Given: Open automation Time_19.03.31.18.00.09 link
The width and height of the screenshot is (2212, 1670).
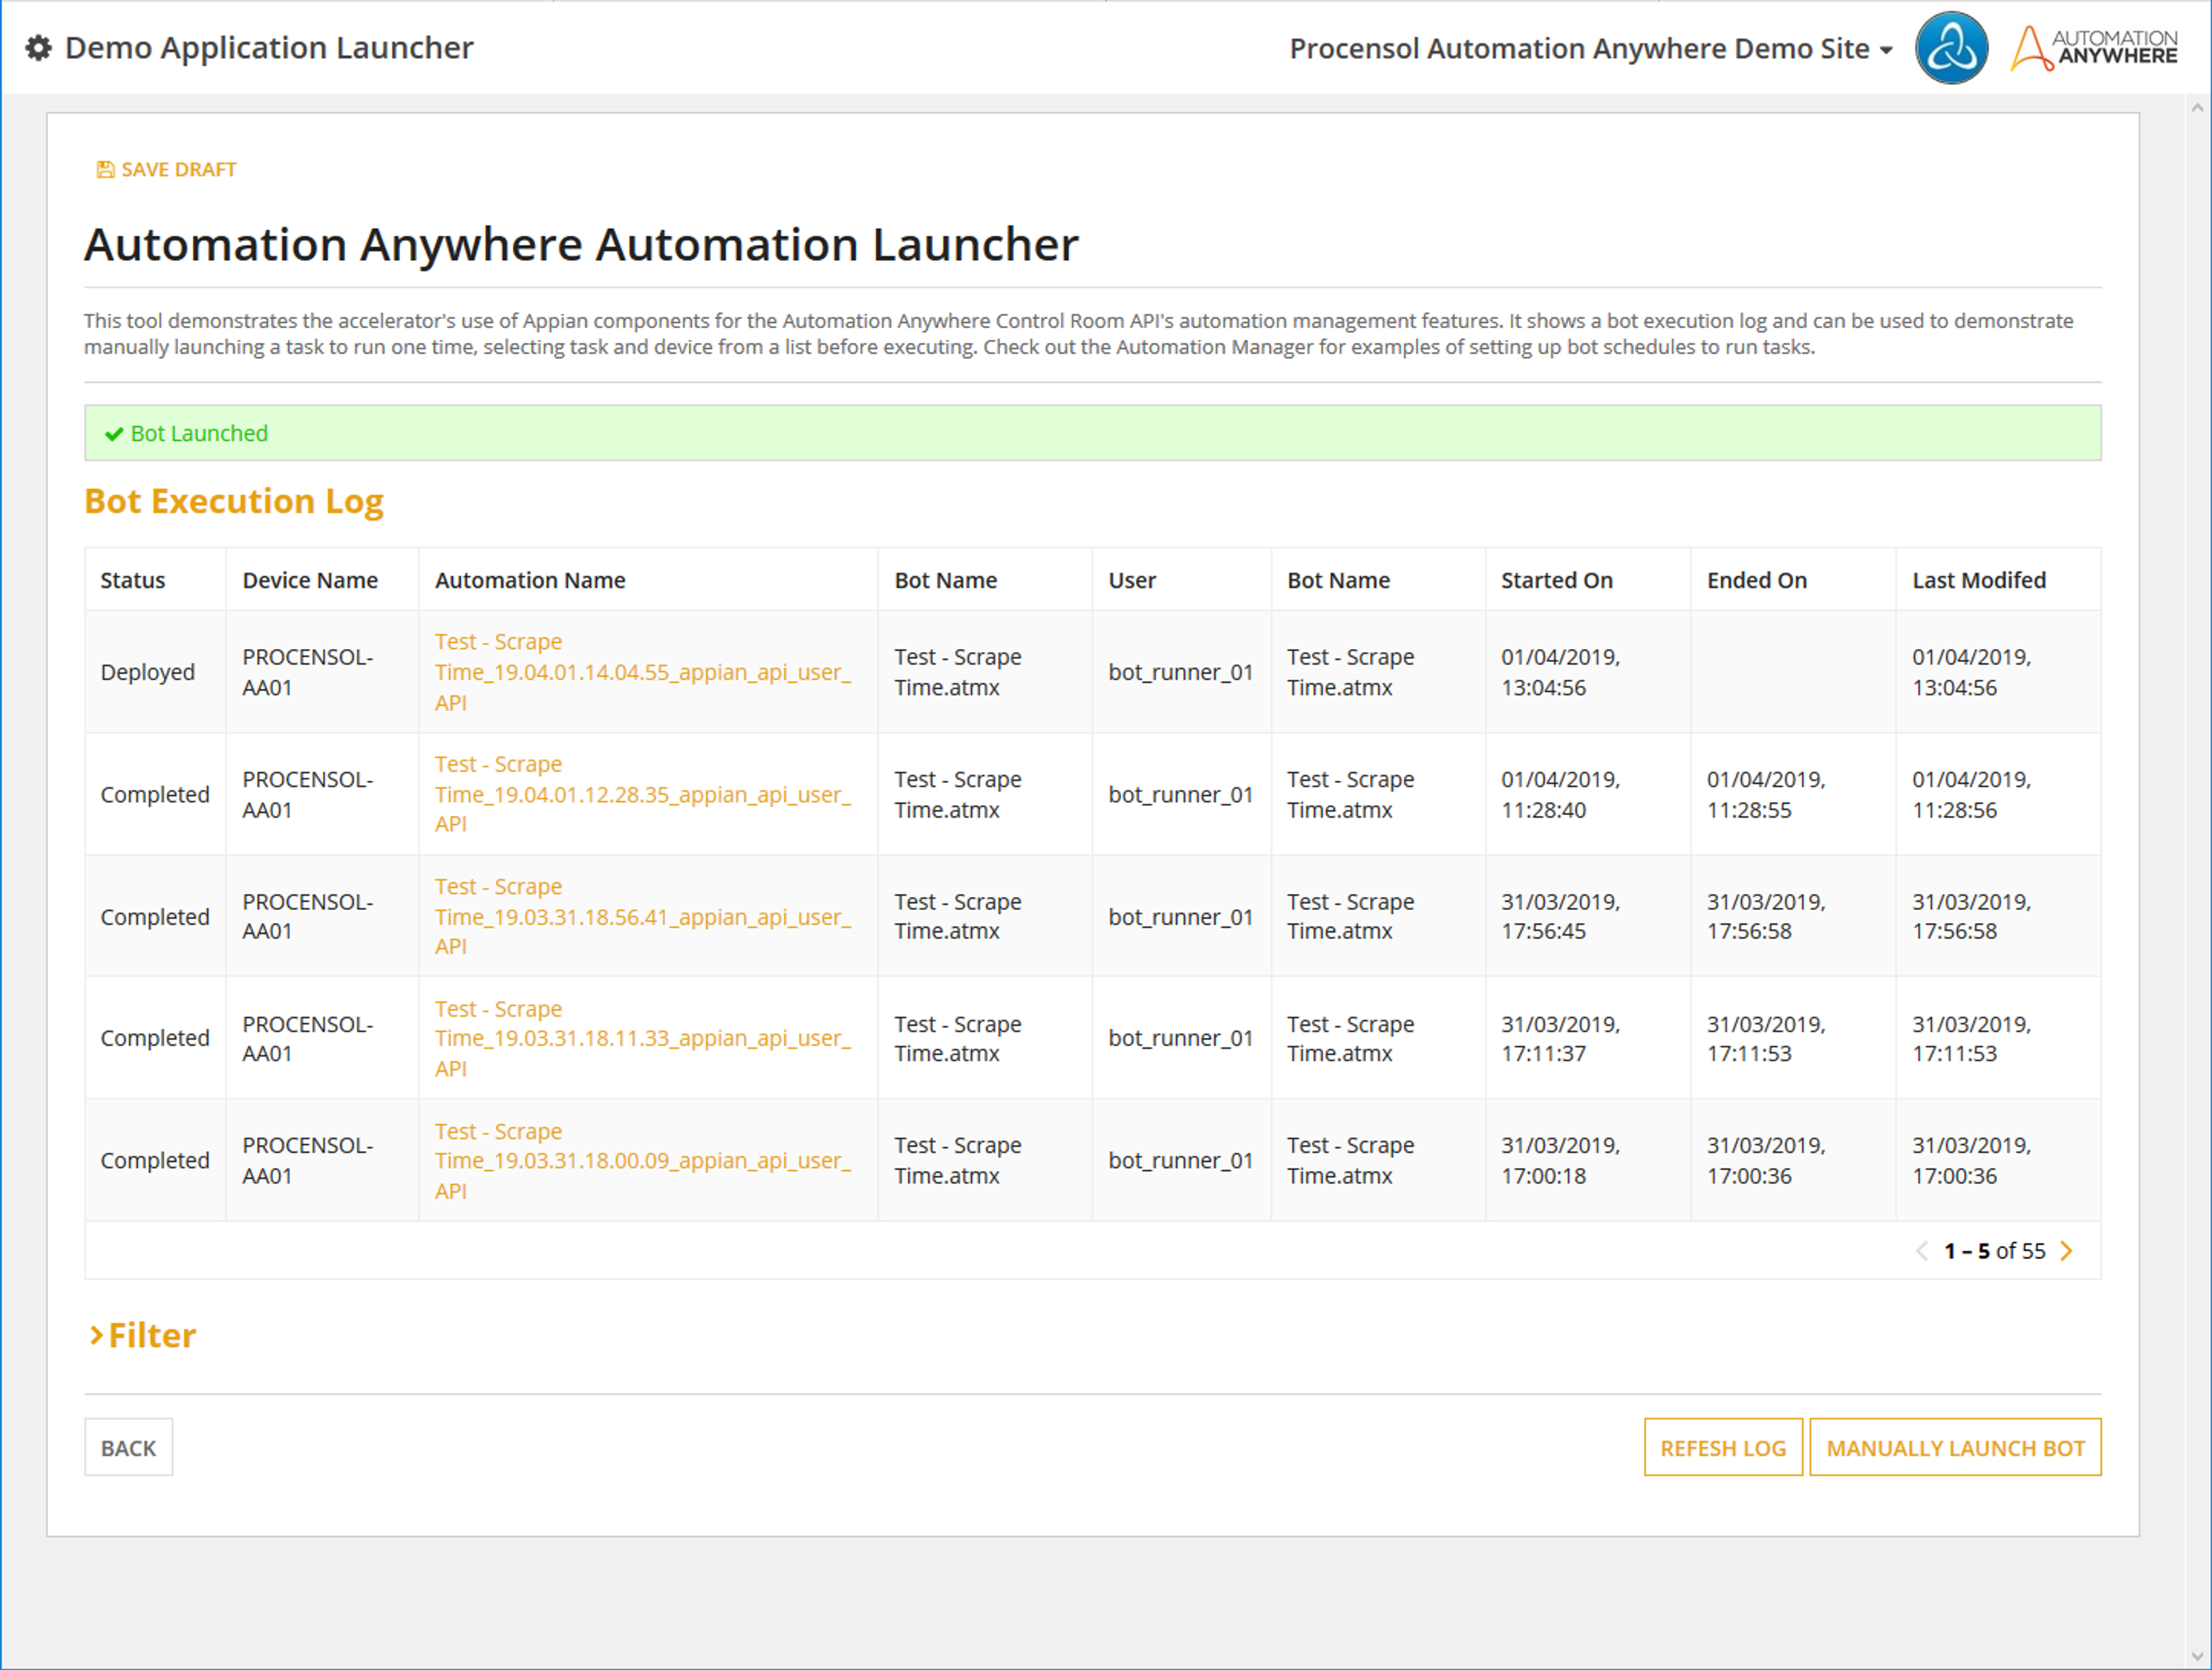Looking at the screenshot, I should [x=643, y=1160].
